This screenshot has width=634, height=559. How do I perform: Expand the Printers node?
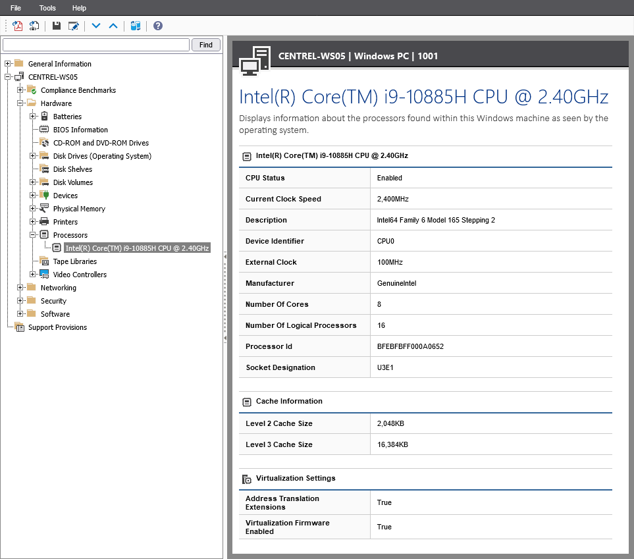(32, 222)
